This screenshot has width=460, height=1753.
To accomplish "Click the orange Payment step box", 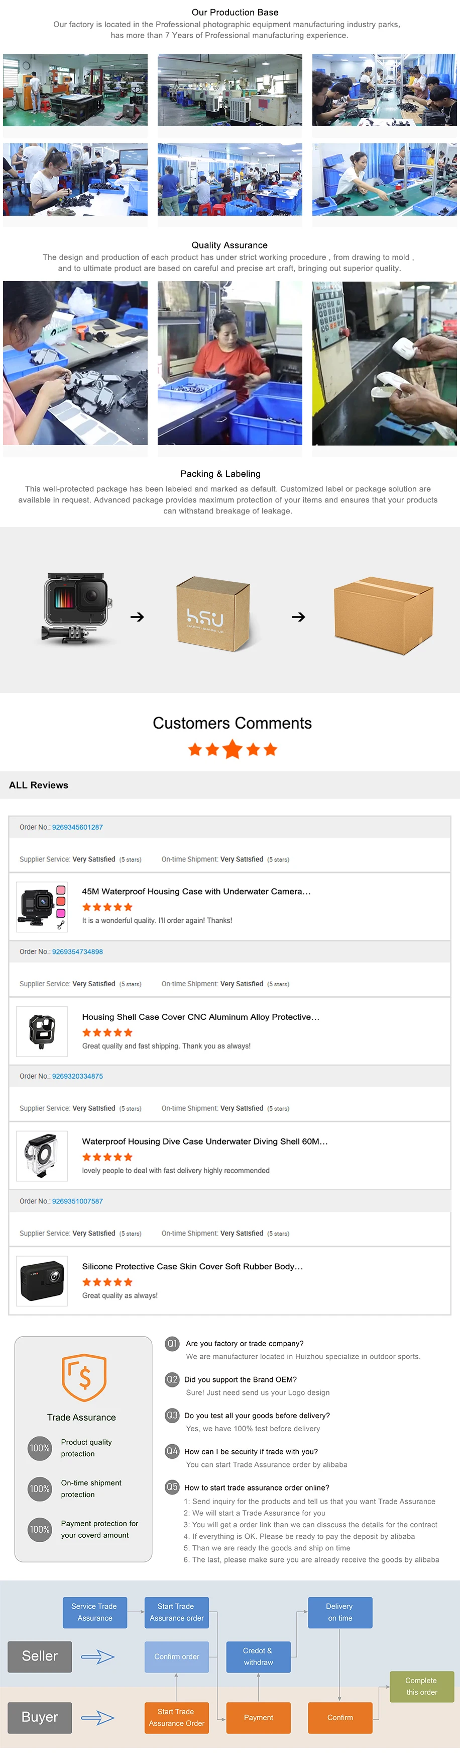I will [x=258, y=1718].
